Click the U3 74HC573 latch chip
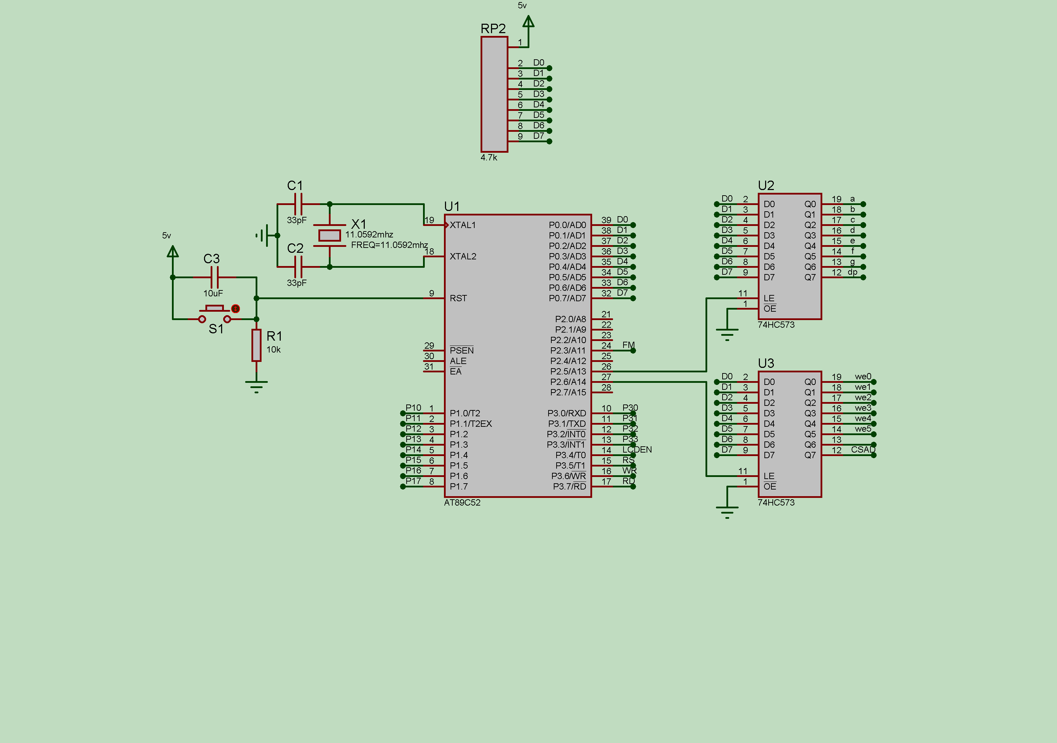This screenshot has height=743, width=1057. 790,434
